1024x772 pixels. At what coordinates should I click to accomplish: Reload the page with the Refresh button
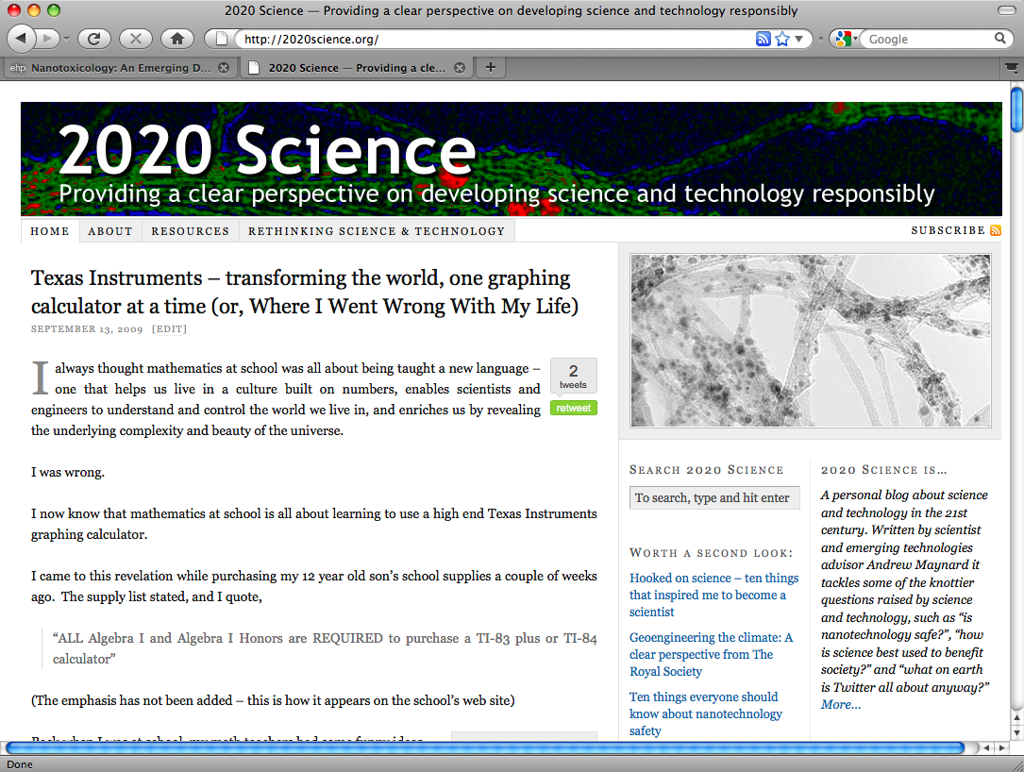[x=94, y=39]
